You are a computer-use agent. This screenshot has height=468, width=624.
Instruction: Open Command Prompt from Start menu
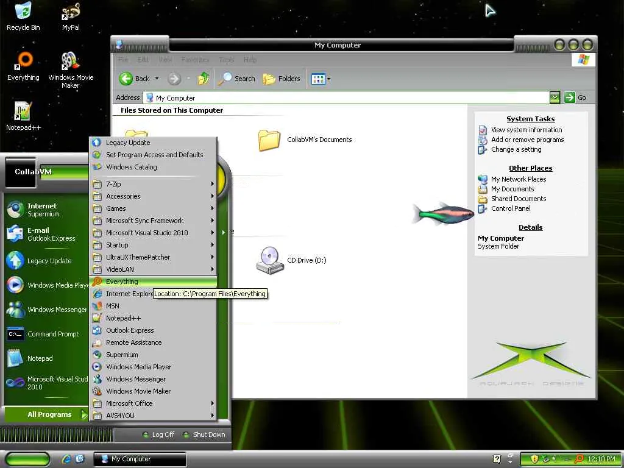[x=46, y=334]
